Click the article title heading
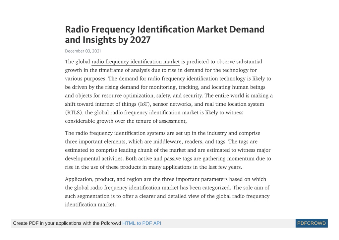 (x=164, y=34)
